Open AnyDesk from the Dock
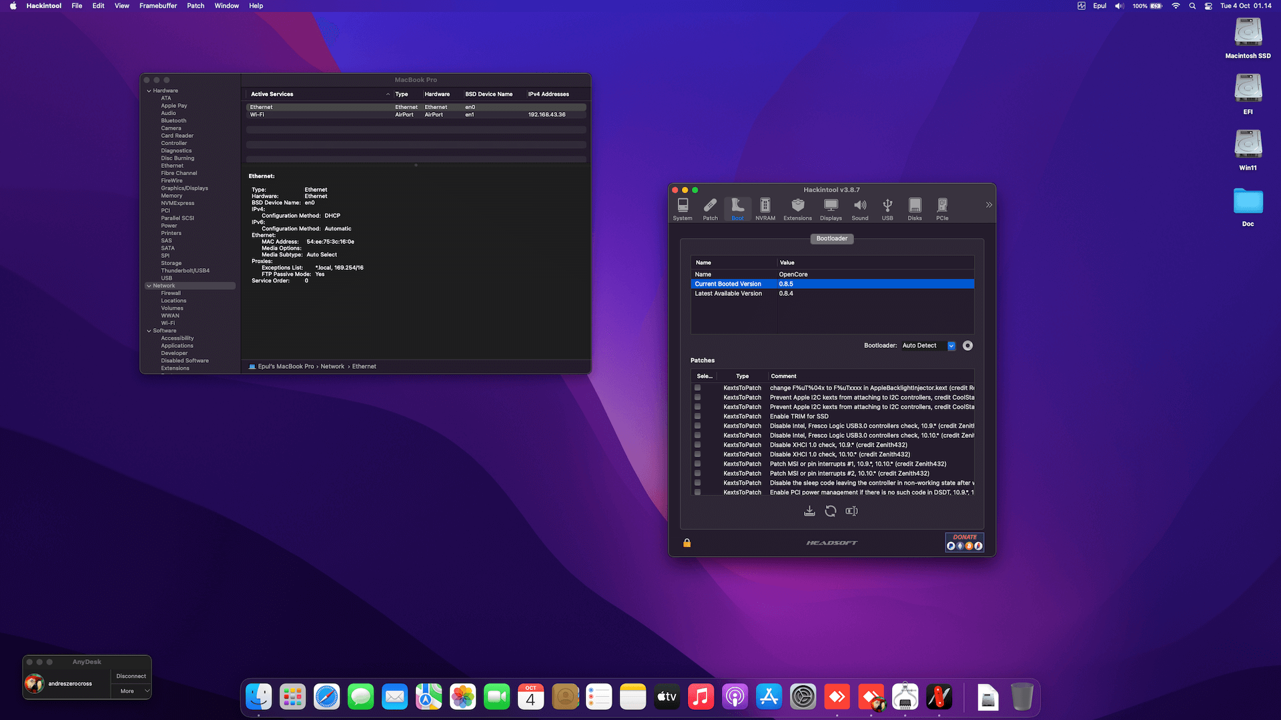 point(837,697)
